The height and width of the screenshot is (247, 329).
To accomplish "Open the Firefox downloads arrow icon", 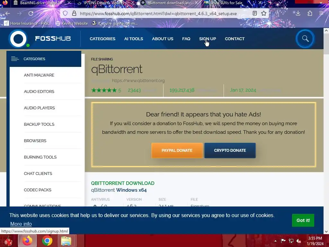I will tap(298, 14).
